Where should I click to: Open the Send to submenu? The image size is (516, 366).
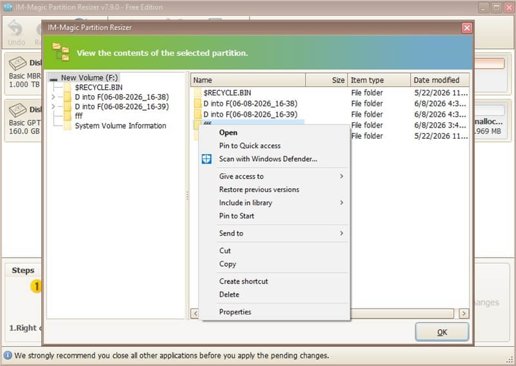coord(275,233)
